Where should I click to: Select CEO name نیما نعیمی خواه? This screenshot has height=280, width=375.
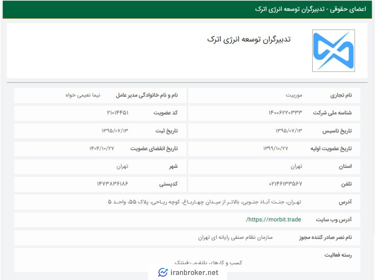click(83, 95)
